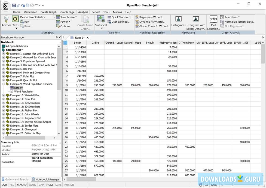Launch the Dynamic Fit Wizard
The image size is (266, 188).
[150, 22]
